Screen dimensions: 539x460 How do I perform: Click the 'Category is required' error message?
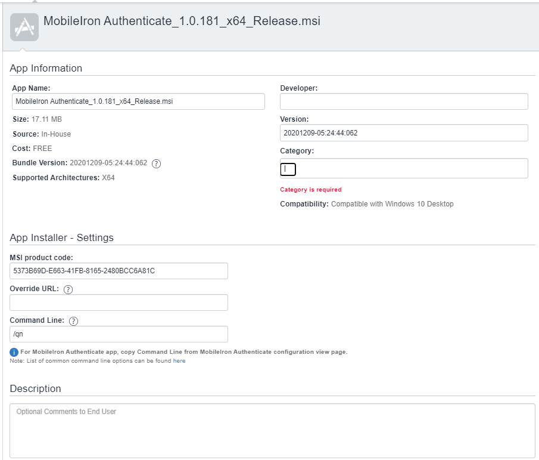(x=311, y=190)
